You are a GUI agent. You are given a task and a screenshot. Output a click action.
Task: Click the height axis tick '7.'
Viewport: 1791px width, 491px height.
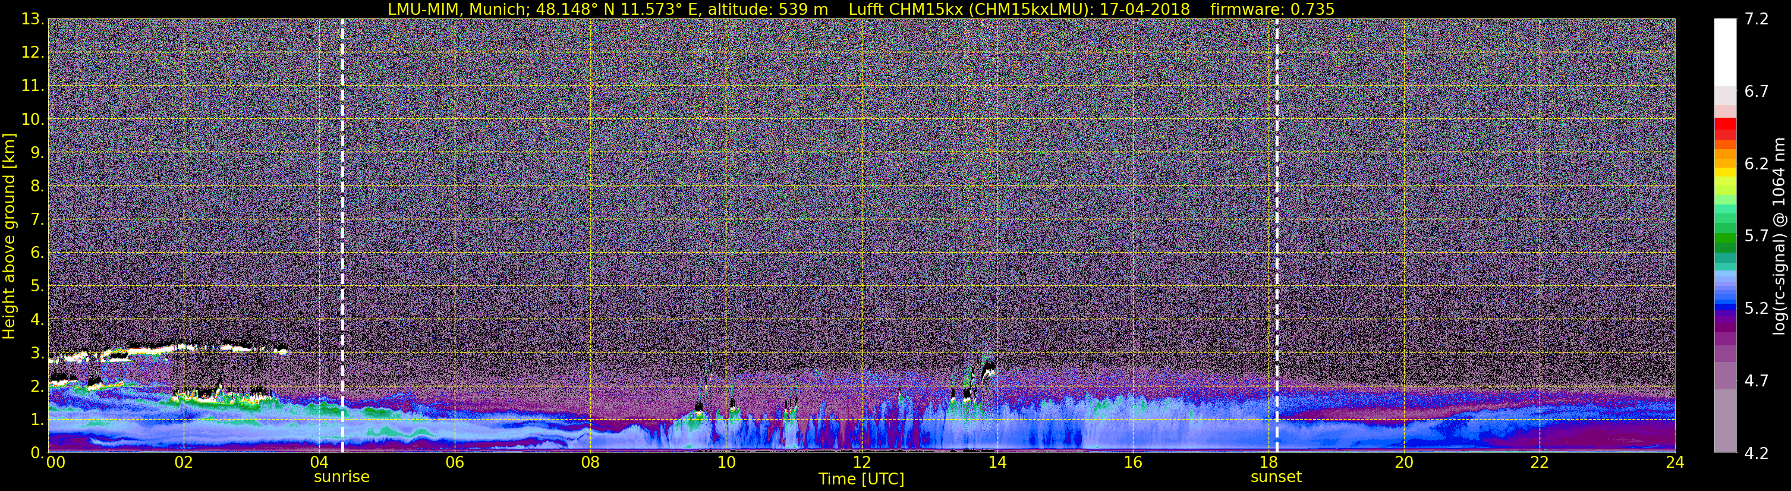(37, 219)
